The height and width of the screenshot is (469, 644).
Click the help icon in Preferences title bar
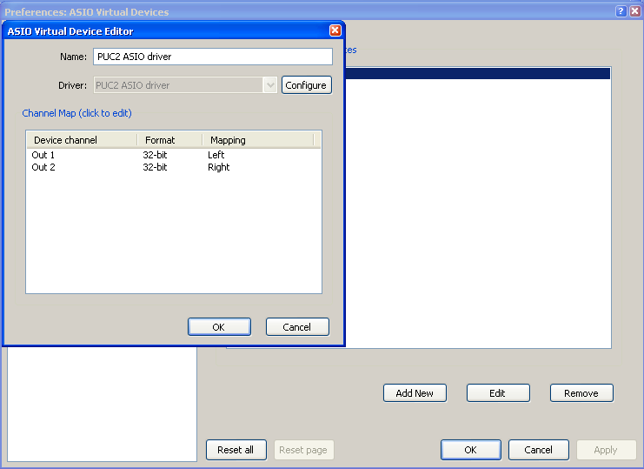621,11
